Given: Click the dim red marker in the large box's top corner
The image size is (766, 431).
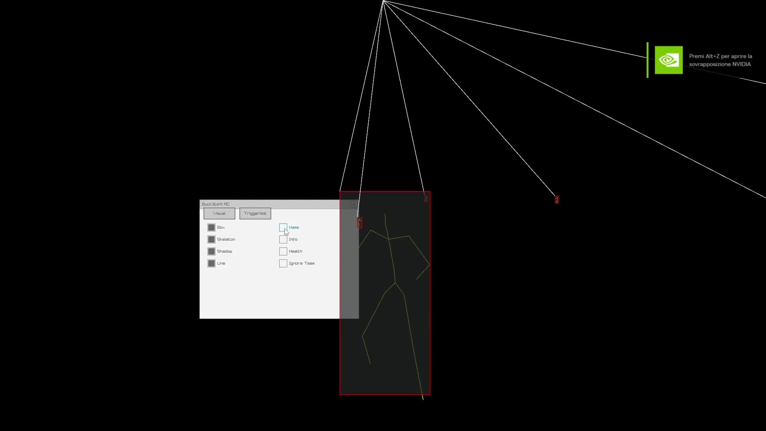Looking at the screenshot, I should [426, 198].
